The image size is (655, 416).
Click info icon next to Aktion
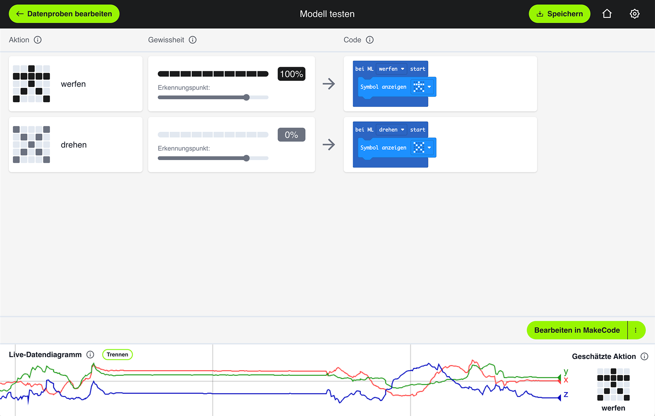click(38, 40)
